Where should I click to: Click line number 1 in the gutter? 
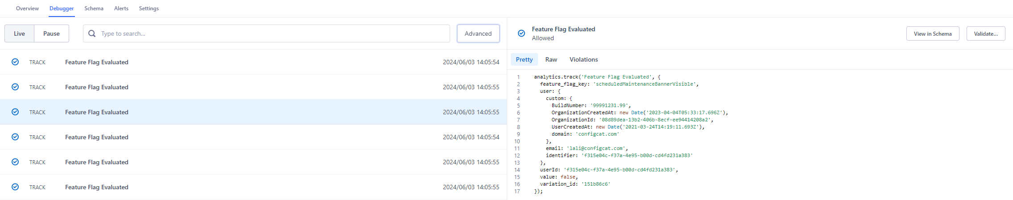click(518, 77)
